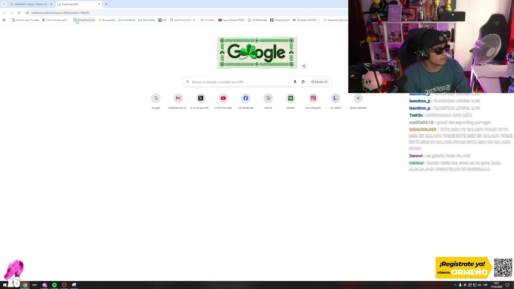Open the LuisOrmenoa27 - Pl... bookmark

coord(184,20)
